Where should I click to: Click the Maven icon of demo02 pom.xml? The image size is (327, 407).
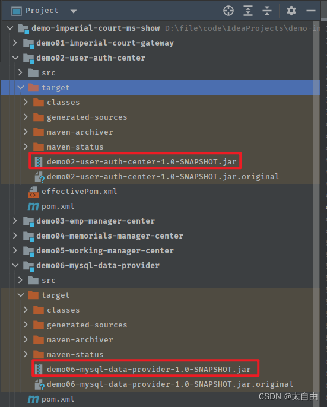pos(33,206)
